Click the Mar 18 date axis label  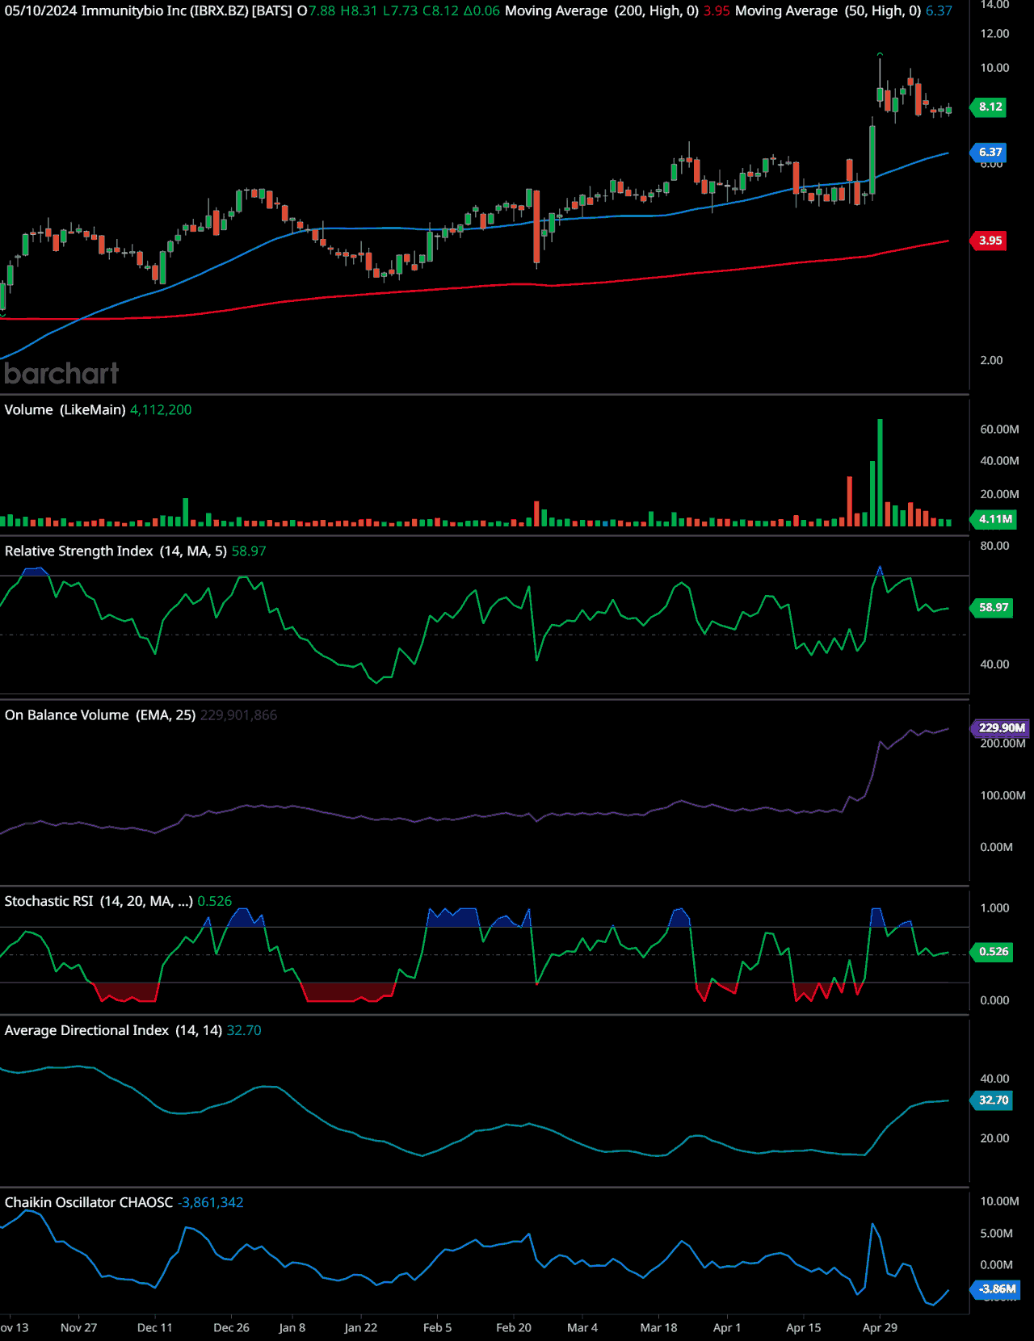pyautogui.click(x=658, y=1327)
